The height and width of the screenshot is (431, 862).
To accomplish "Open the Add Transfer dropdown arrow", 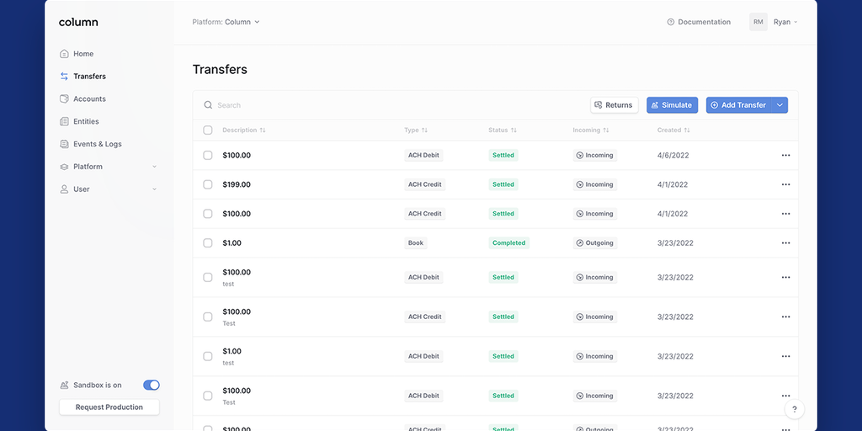I will click(780, 105).
